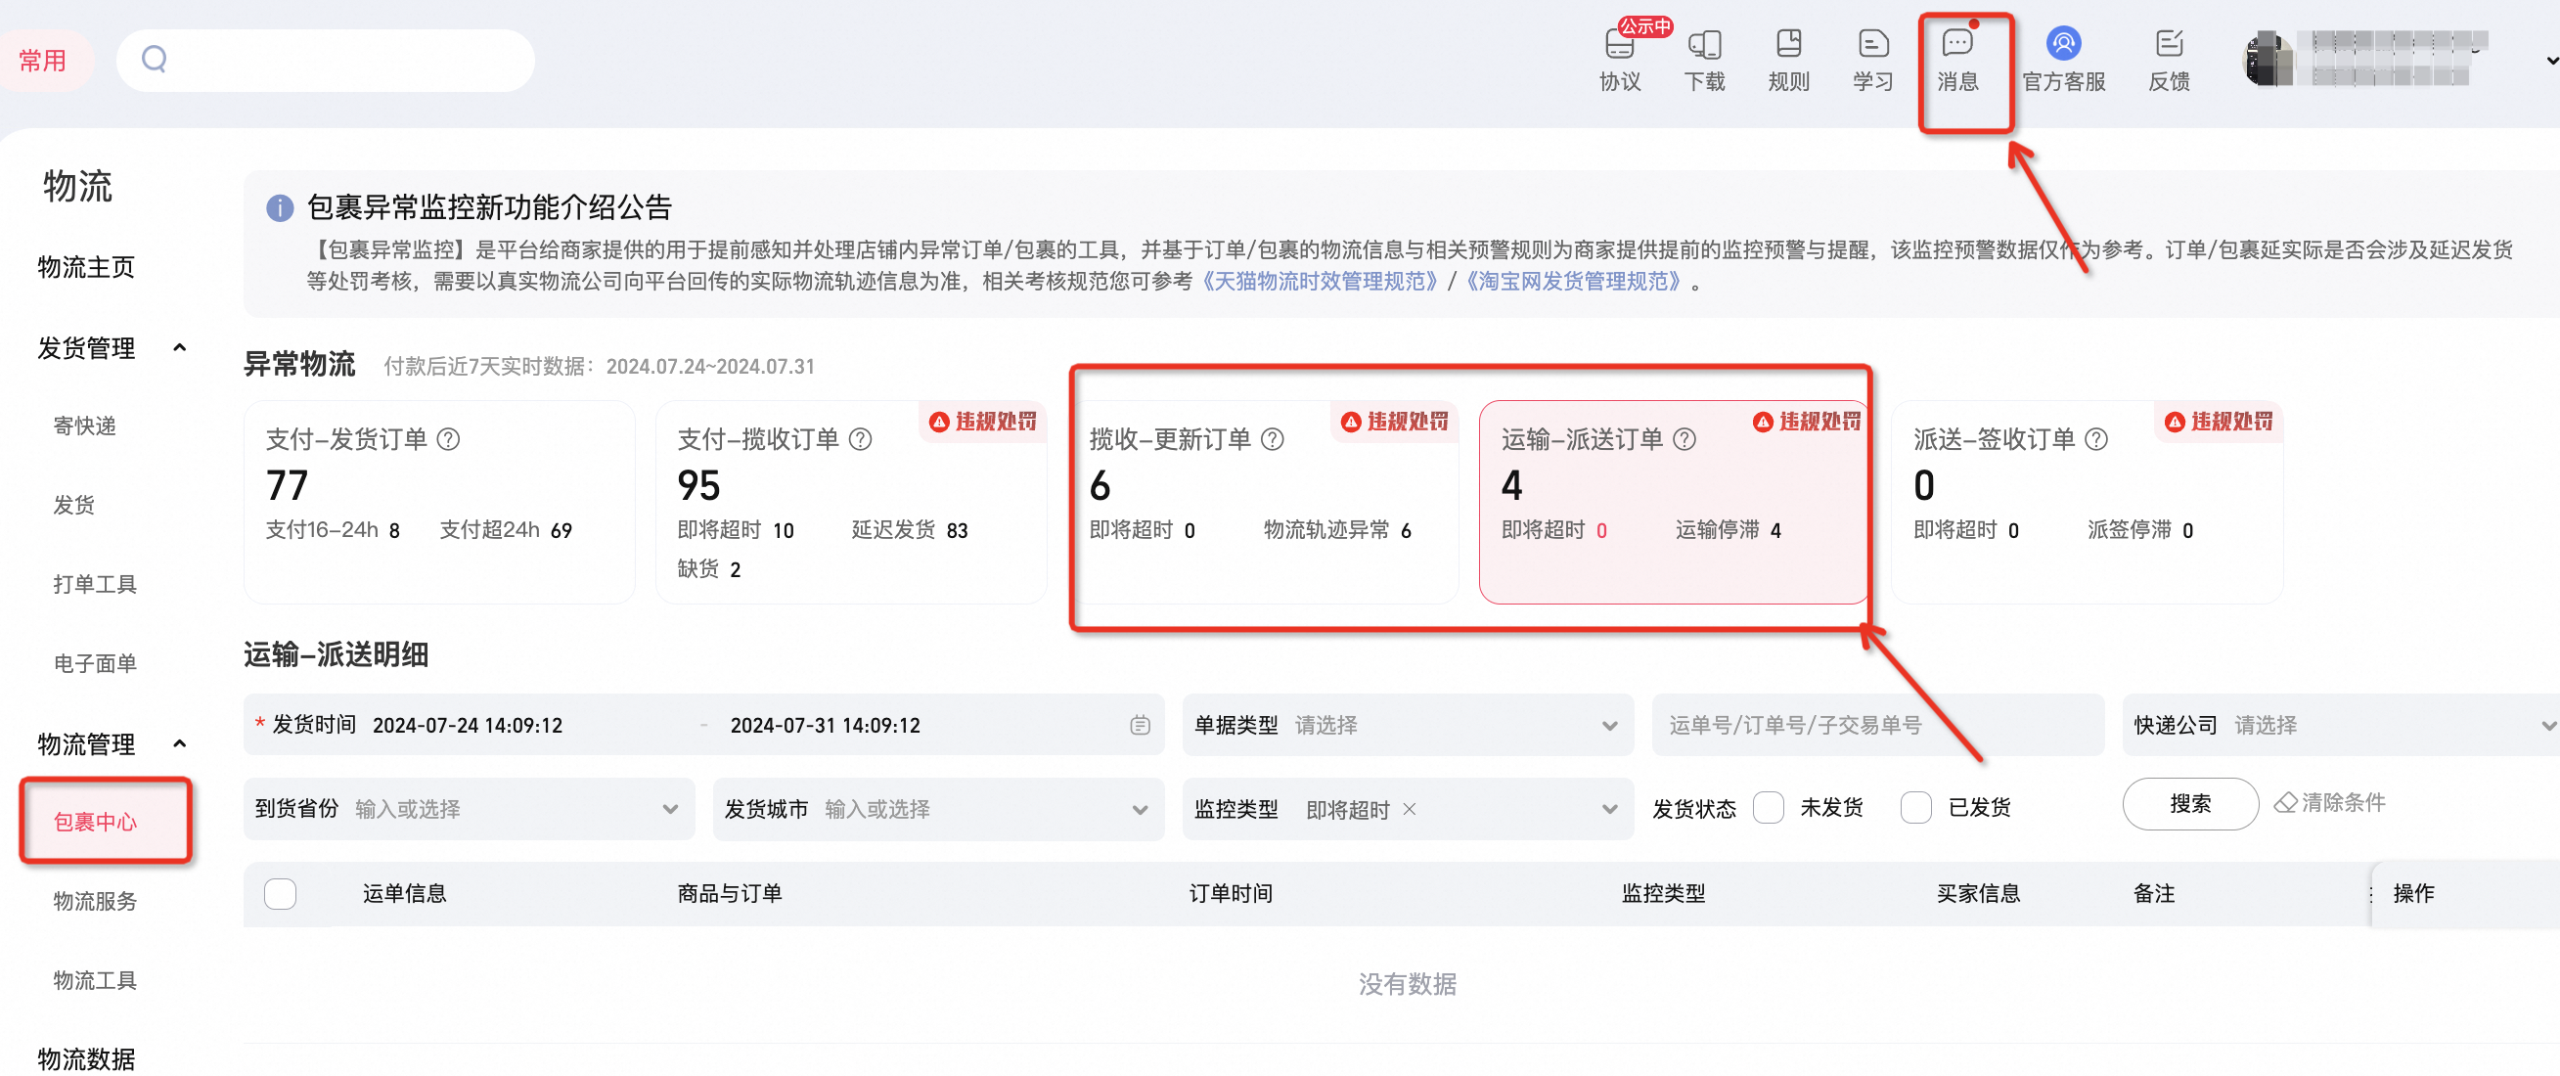The width and height of the screenshot is (2560, 1076).
Task: Open the 反馈 feedback icon
Action: pyautogui.click(x=2170, y=60)
